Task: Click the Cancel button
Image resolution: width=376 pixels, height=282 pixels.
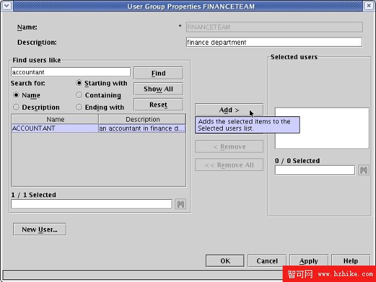Action: [267, 261]
